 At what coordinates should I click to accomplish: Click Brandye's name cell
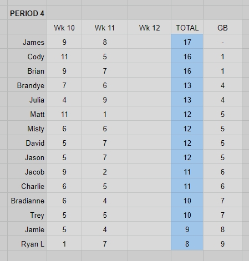pyautogui.click(x=27, y=85)
